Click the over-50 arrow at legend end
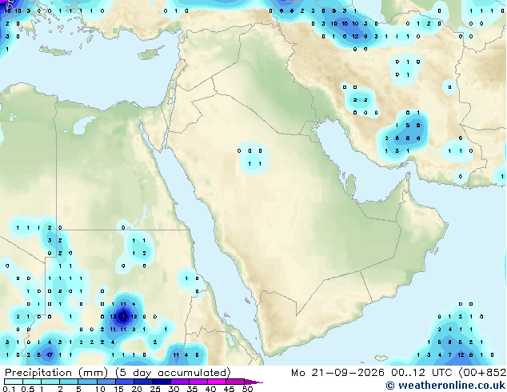The width and height of the screenshot is (507, 392). [253, 382]
